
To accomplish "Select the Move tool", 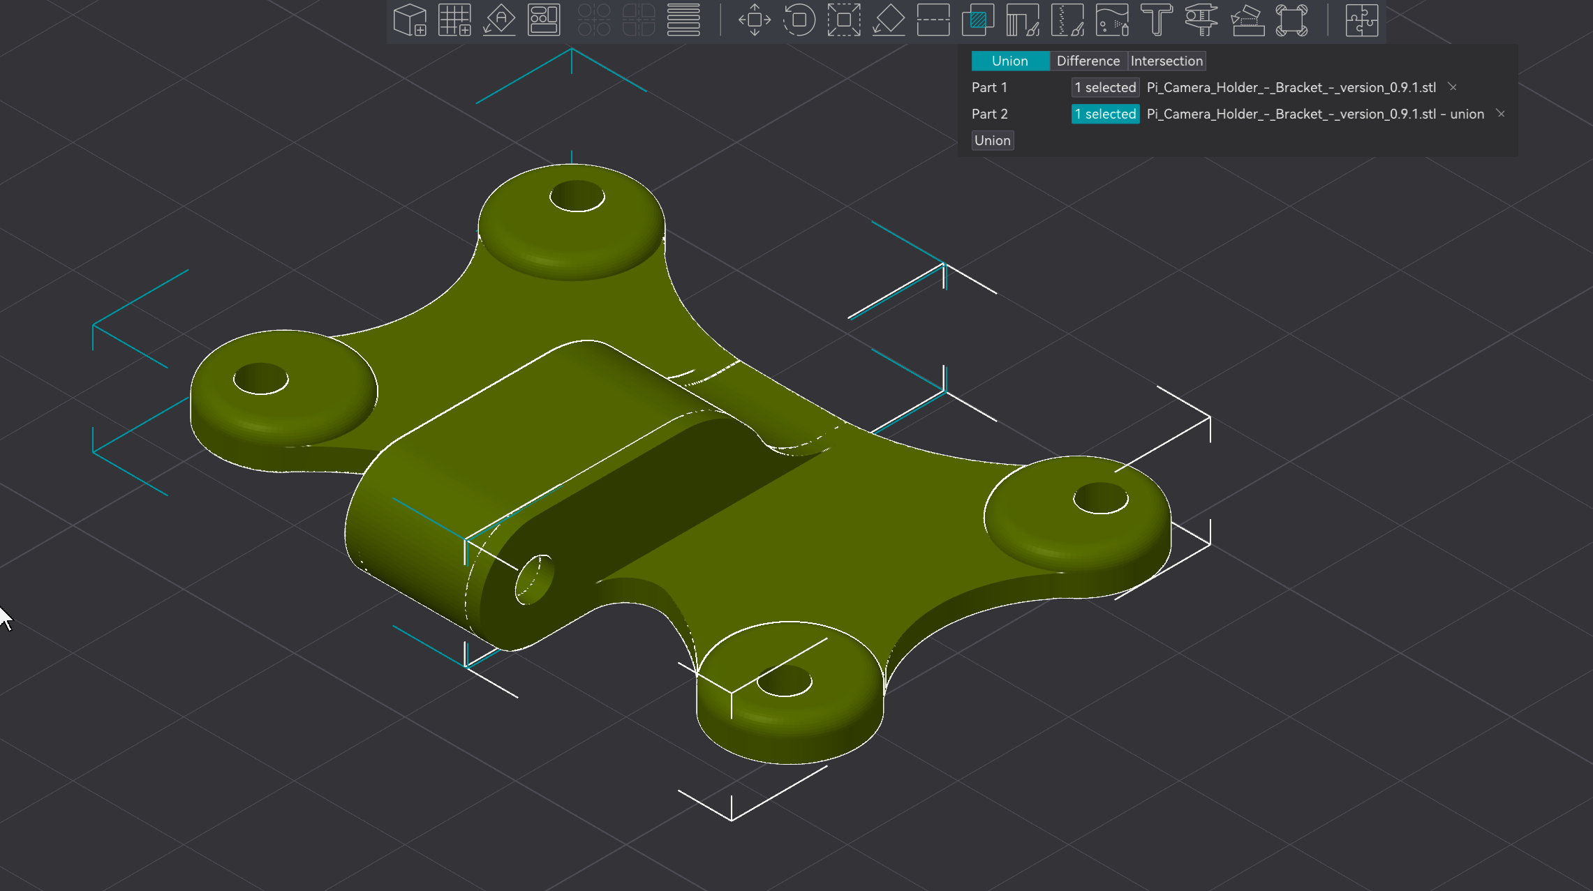I will 755,20.
